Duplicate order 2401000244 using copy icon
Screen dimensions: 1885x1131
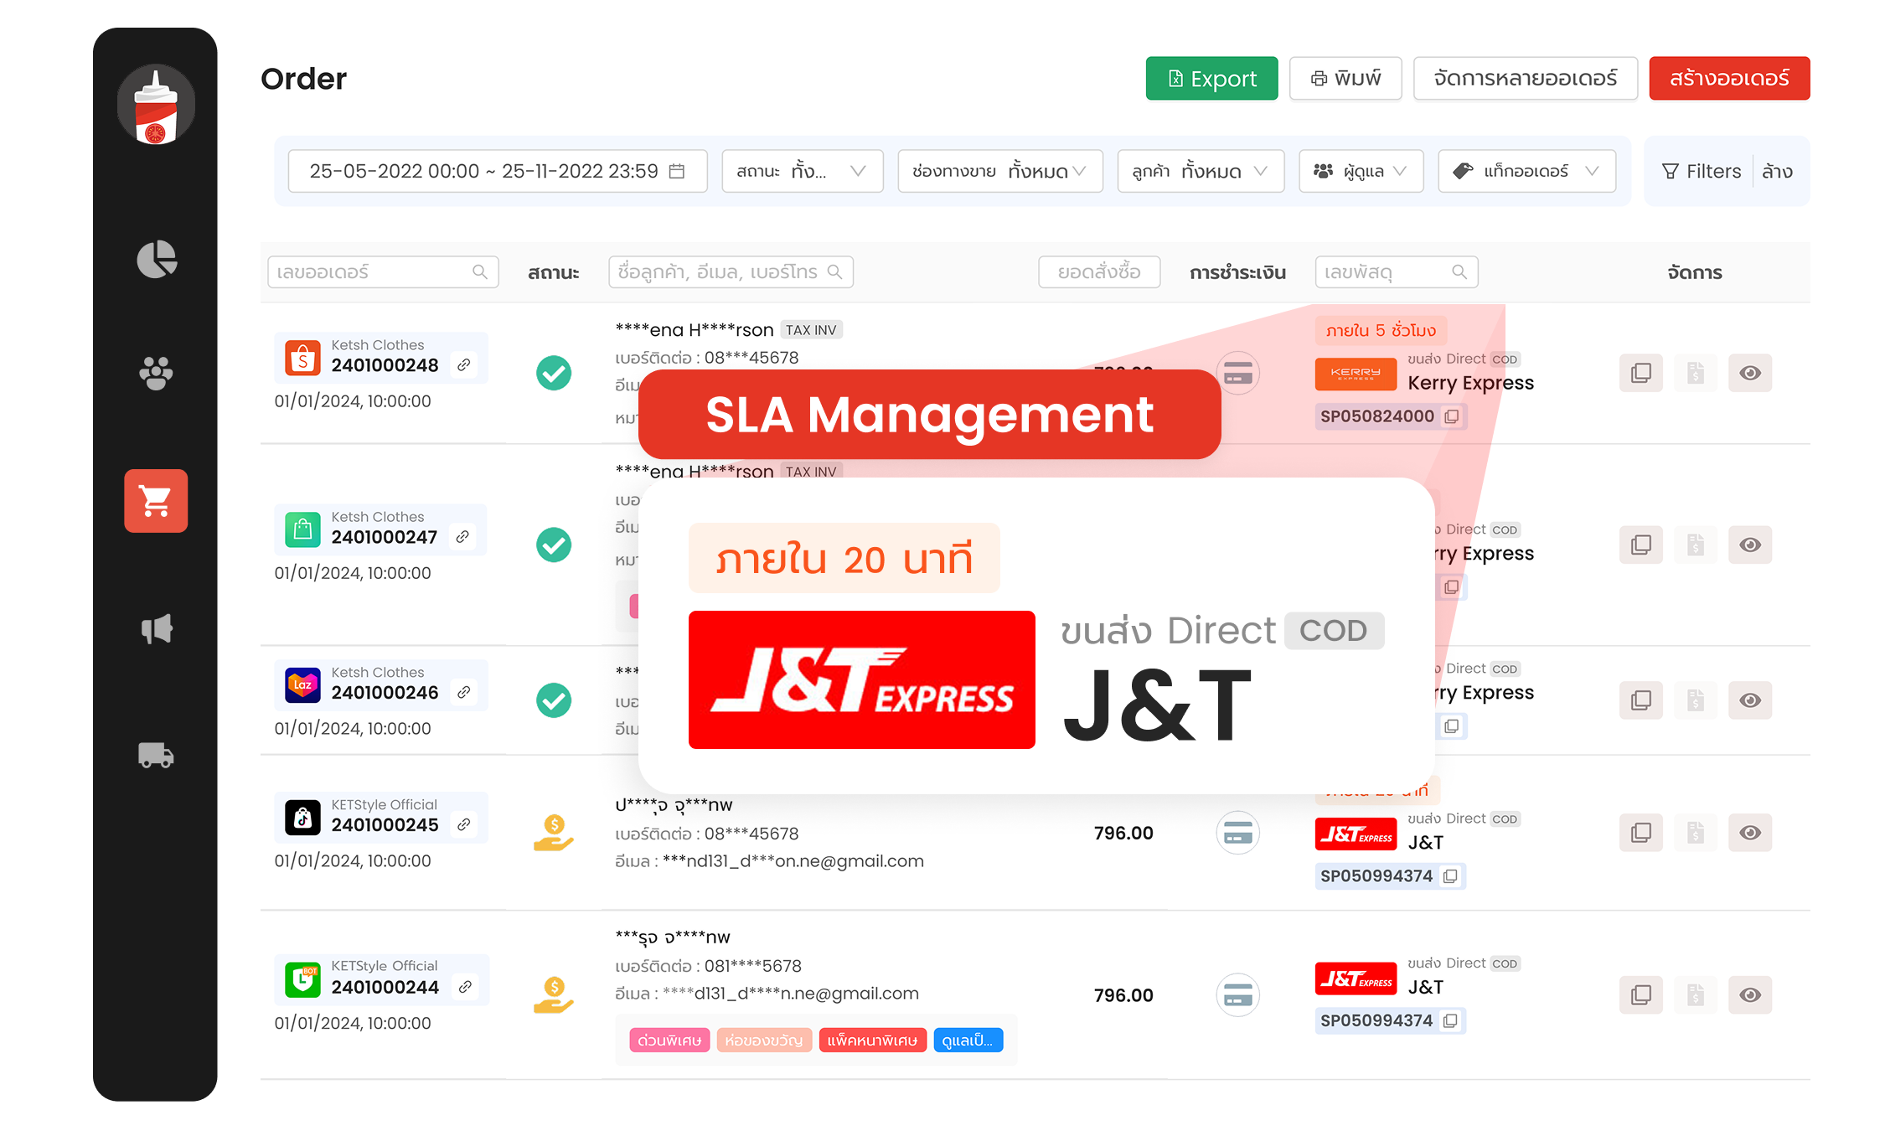1640,994
